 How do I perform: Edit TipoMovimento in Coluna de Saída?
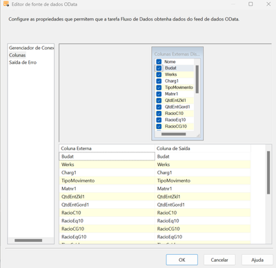203,181
